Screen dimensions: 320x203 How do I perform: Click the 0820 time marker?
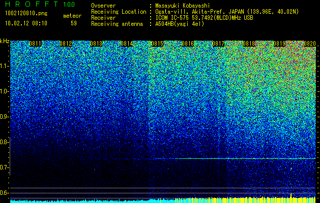tap(310, 44)
